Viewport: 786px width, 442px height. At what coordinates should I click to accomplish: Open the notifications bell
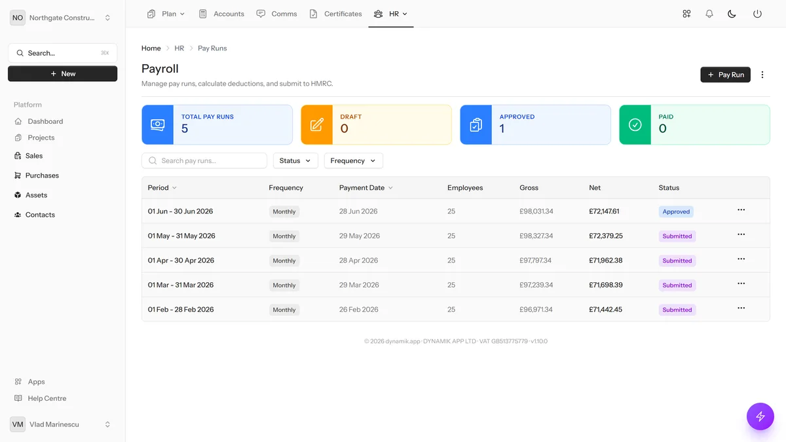(x=709, y=14)
